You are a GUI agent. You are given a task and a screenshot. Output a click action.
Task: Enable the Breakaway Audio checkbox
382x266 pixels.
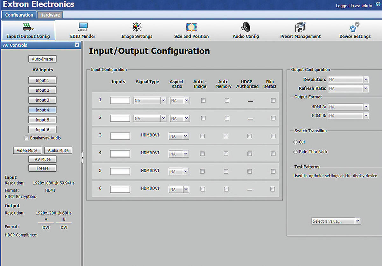pos(27,138)
